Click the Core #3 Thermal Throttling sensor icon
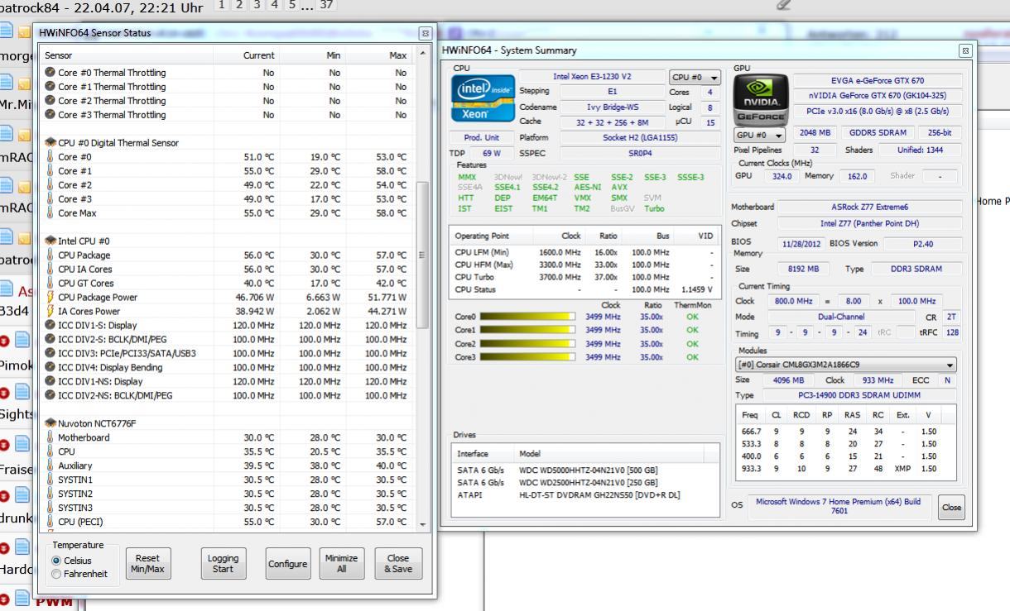Image resolution: width=1010 pixels, height=611 pixels. (50, 115)
